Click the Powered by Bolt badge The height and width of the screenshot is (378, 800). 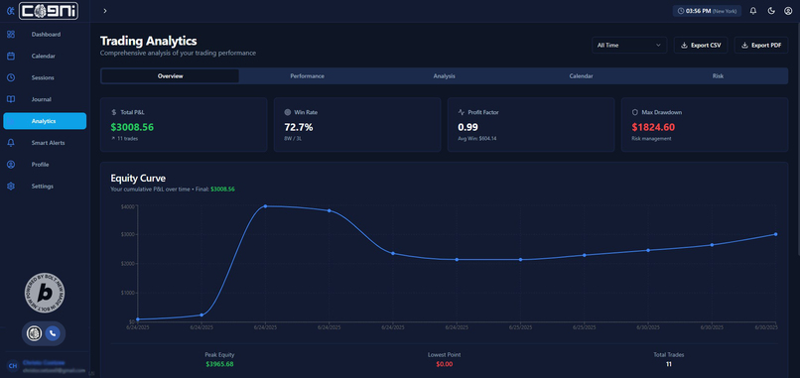coord(45,293)
